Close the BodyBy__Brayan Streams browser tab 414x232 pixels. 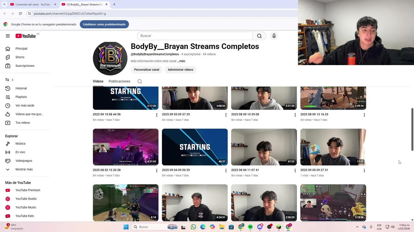[x=106, y=5]
